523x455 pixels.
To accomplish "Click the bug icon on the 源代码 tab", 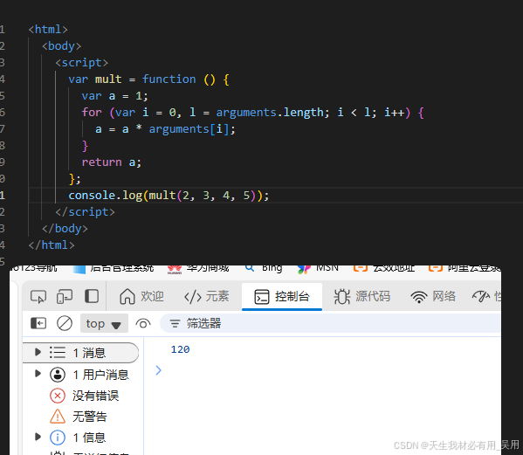I will (342, 297).
